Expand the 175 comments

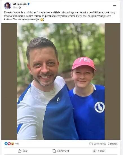point(97,143)
